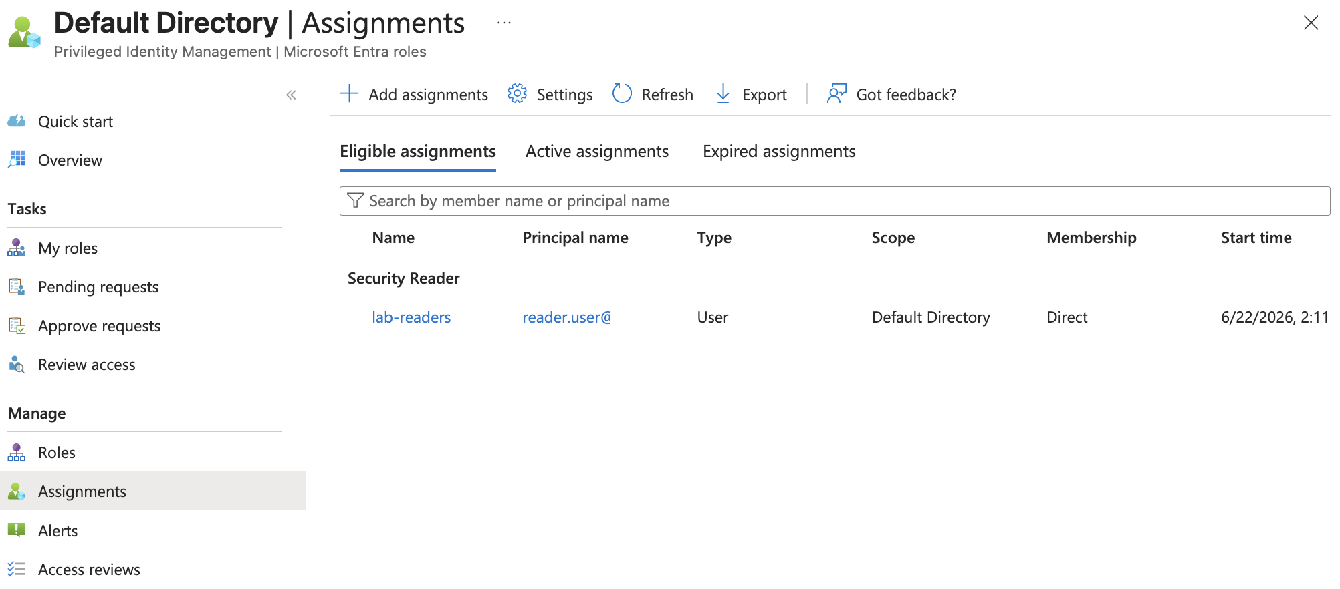Click the Direct membership cell
Image resolution: width=1340 pixels, height=589 pixels.
click(x=1067, y=317)
